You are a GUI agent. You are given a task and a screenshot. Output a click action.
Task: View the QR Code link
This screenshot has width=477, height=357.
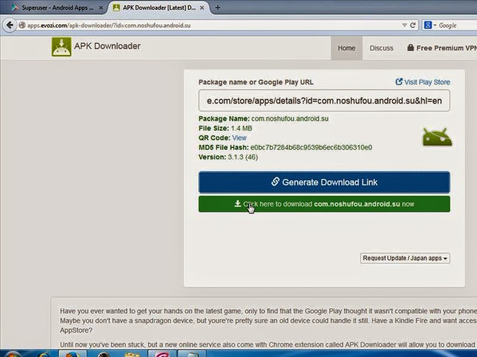(239, 138)
